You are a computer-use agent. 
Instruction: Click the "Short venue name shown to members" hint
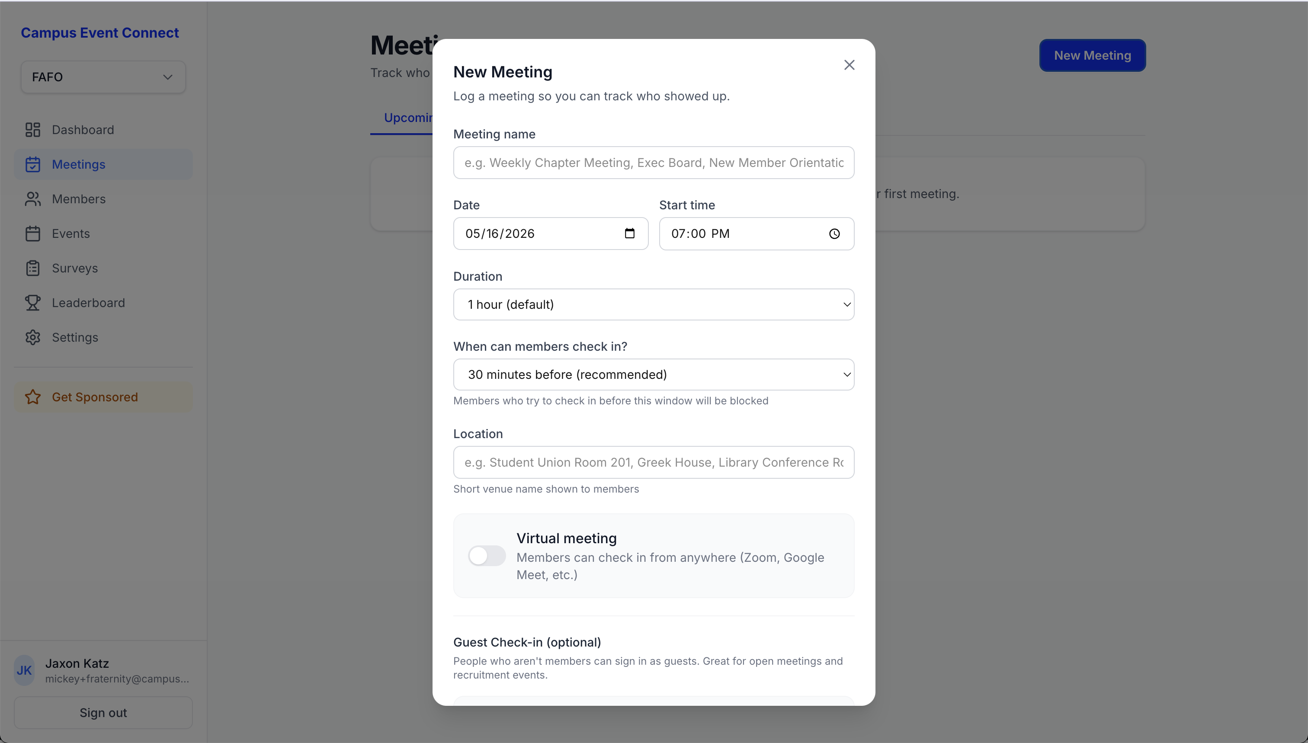coord(546,489)
